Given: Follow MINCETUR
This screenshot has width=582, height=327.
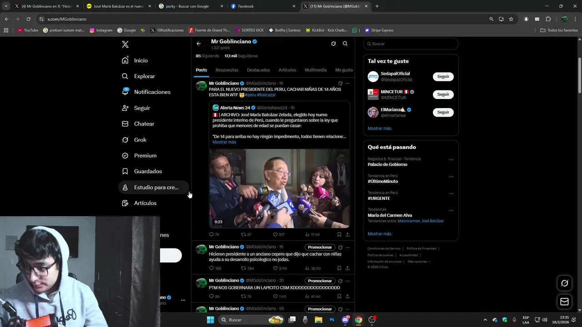Looking at the screenshot, I should tap(443, 94).
